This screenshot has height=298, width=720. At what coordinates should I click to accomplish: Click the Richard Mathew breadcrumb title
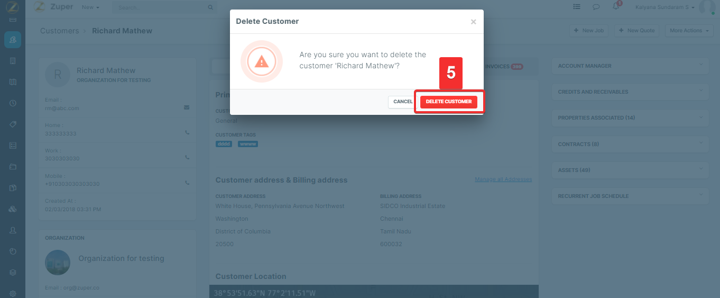click(x=122, y=31)
